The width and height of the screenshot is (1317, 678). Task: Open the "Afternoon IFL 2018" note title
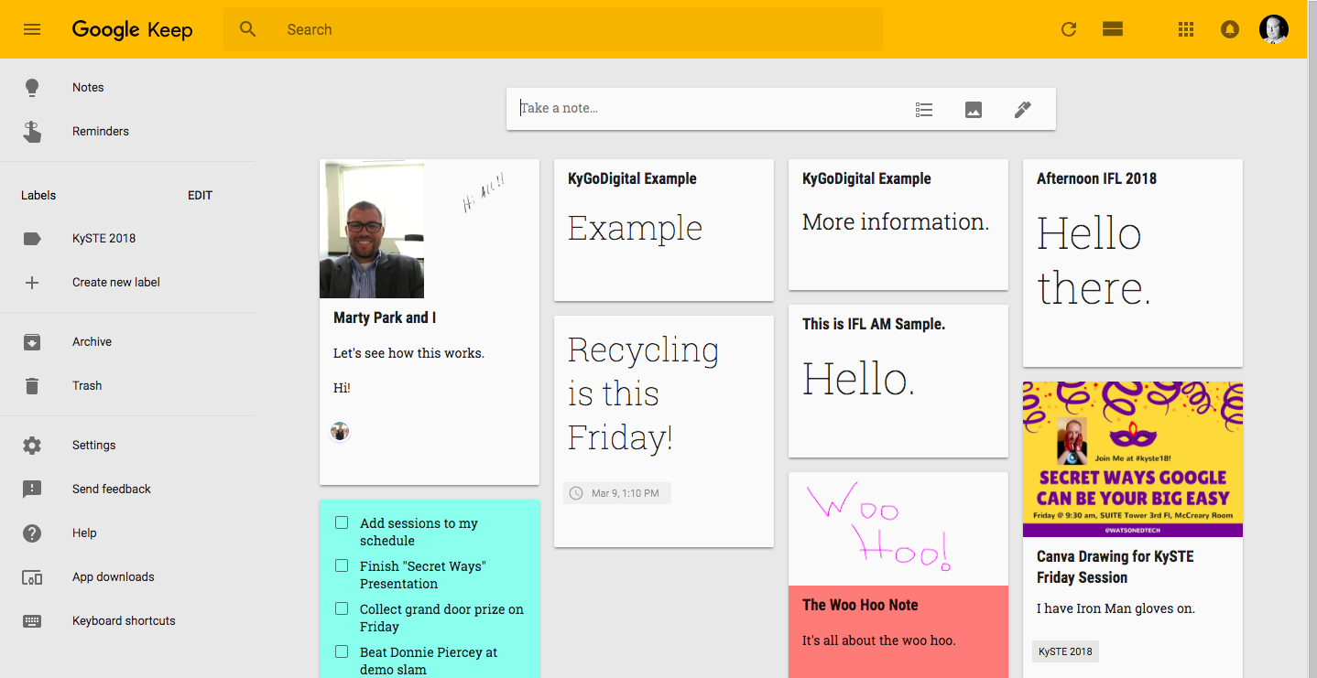click(1096, 178)
